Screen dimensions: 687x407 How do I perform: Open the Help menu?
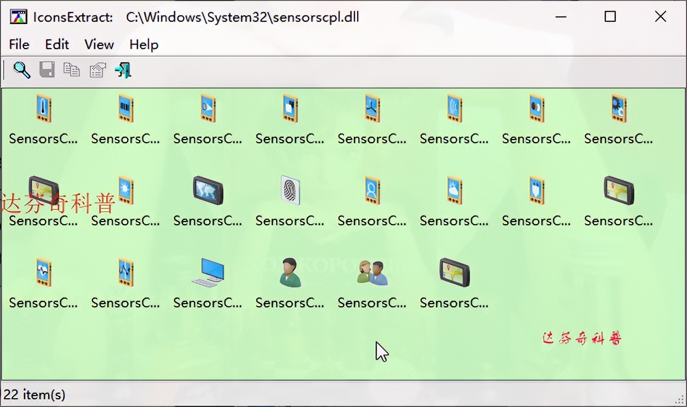[x=144, y=44]
